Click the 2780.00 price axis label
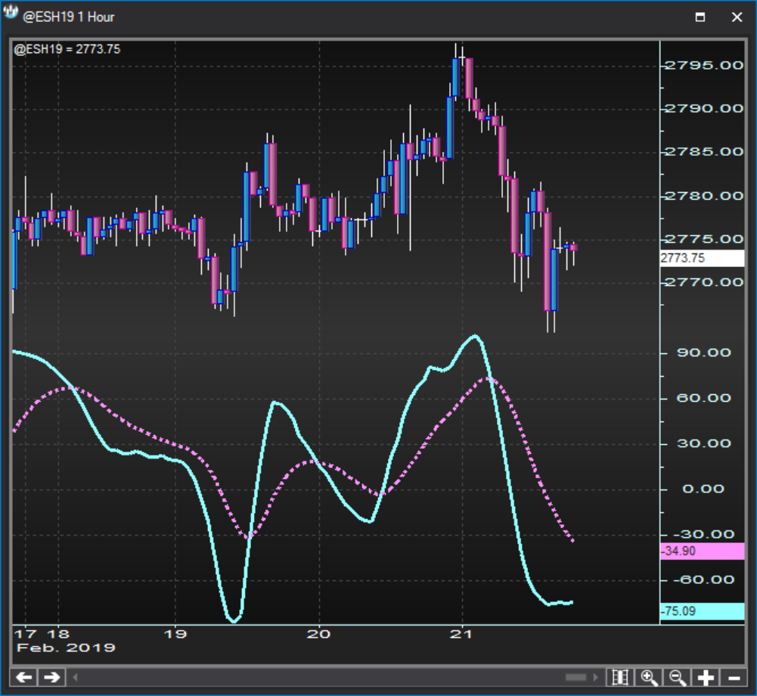This screenshot has height=696, width=757. 704,196
